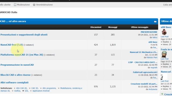The width and height of the screenshot is (172, 96).
Task: Click Ultimo messaggio column header
Action: (x=139, y=27)
